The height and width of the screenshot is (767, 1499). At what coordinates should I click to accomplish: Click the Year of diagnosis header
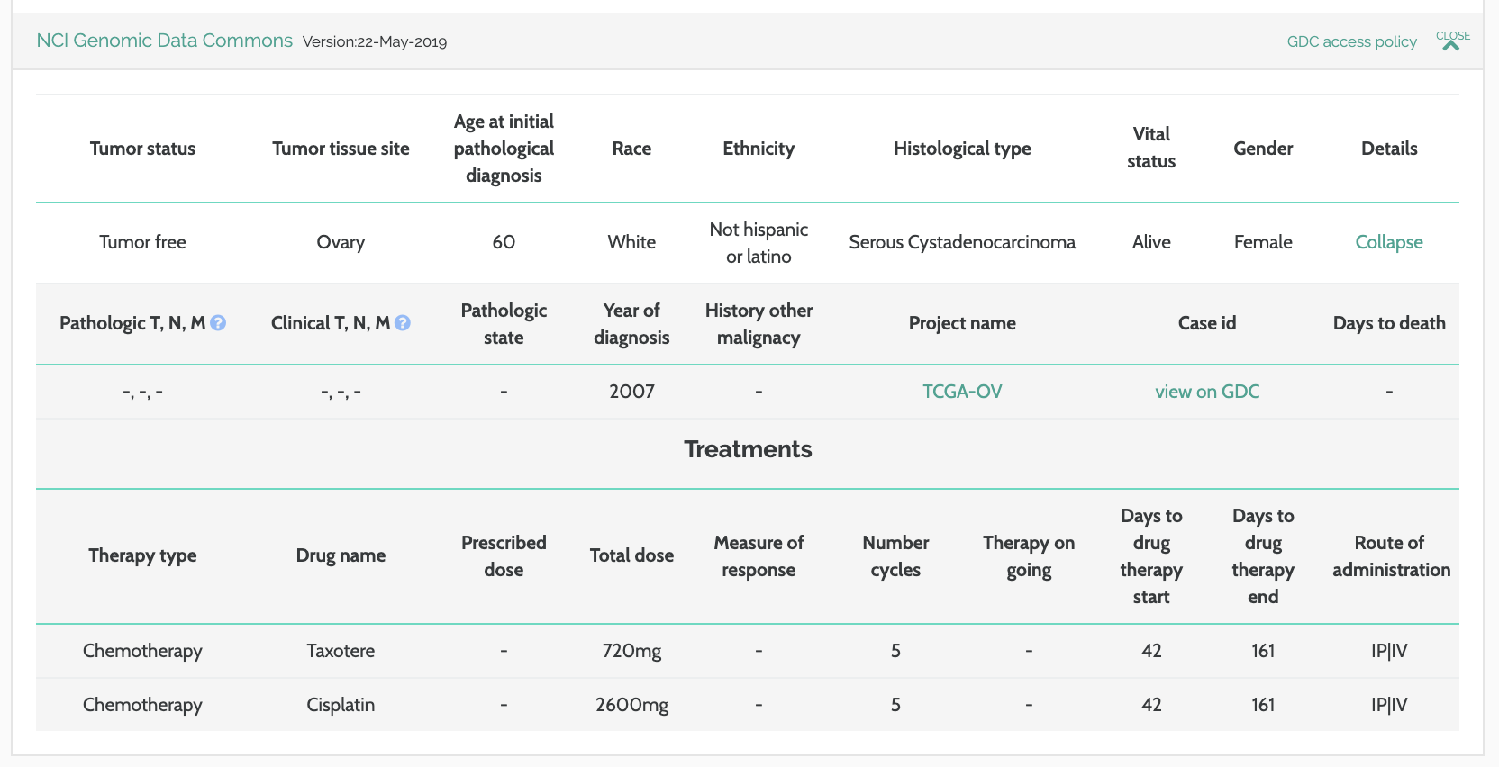pos(631,324)
